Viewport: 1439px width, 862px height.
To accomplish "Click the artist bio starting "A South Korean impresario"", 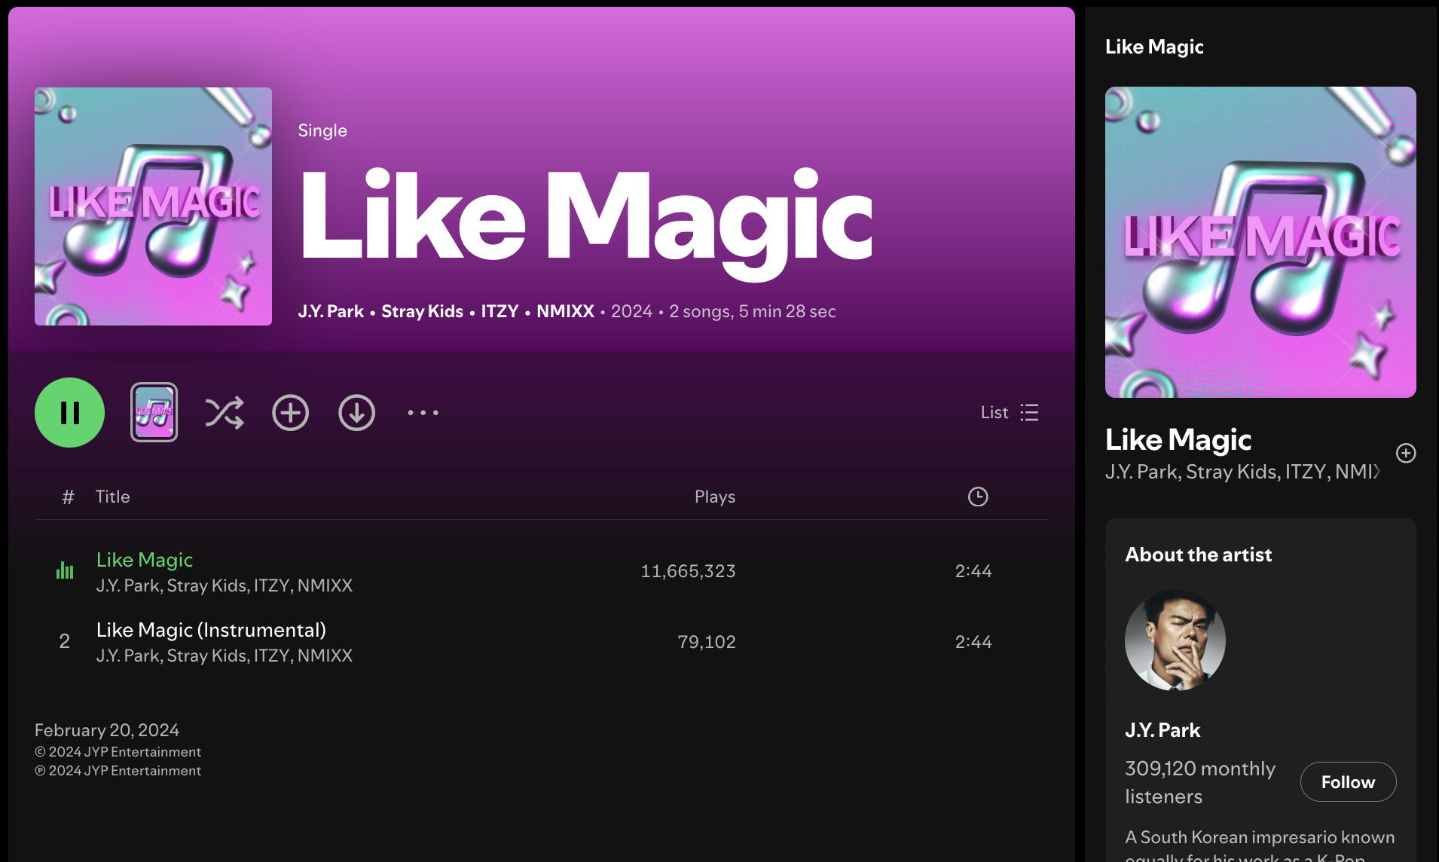I will pos(1260,845).
